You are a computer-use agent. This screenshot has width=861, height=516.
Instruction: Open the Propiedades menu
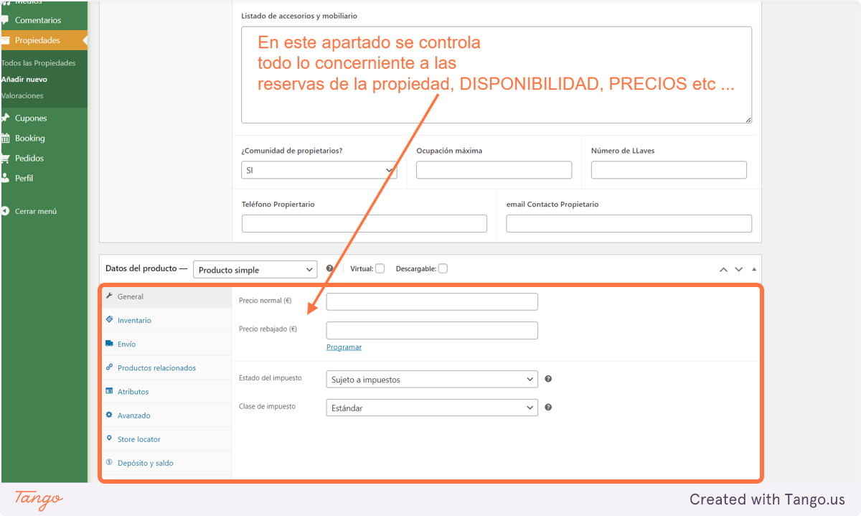click(x=43, y=40)
